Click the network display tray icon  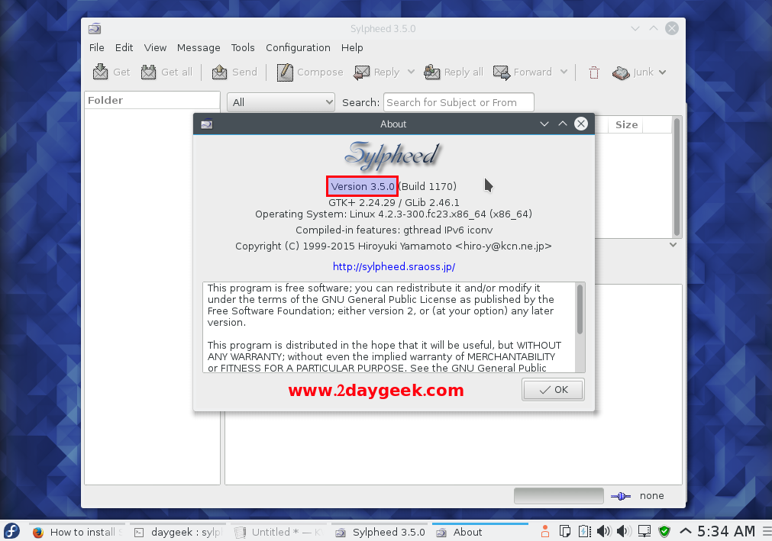tap(644, 531)
